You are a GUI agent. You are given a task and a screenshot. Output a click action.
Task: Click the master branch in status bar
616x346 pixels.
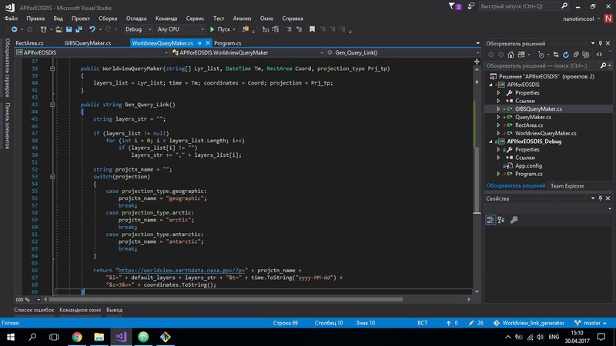tap(591, 323)
